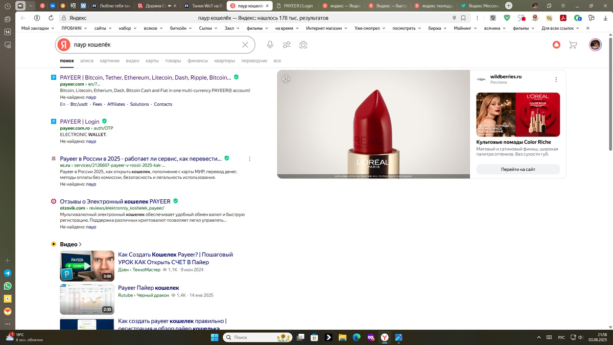This screenshot has width=613, height=345.
Task: Open Отзывы о Электронный кошелек PAYEER link
Action: click(x=115, y=201)
